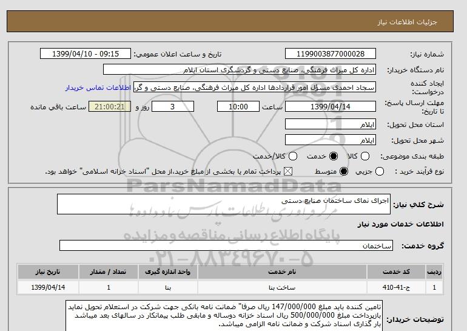467x331 pixels.
Task: Click the buyer organization name field
Action: pos(240,69)
